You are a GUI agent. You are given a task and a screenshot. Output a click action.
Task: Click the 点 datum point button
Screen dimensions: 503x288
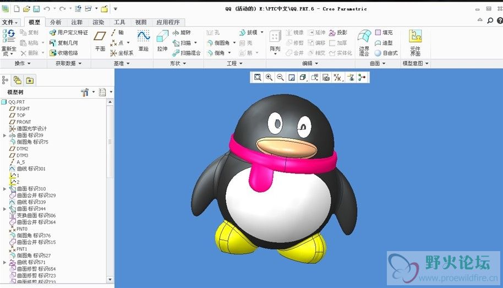(117, 43)
